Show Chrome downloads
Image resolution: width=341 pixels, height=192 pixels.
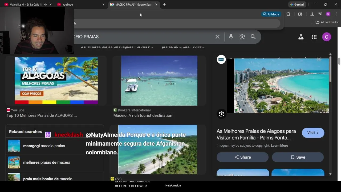(312, 14)
